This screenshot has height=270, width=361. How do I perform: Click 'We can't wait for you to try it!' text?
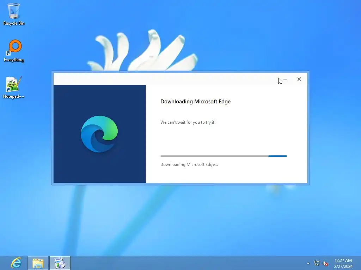(x=188, y=122)
